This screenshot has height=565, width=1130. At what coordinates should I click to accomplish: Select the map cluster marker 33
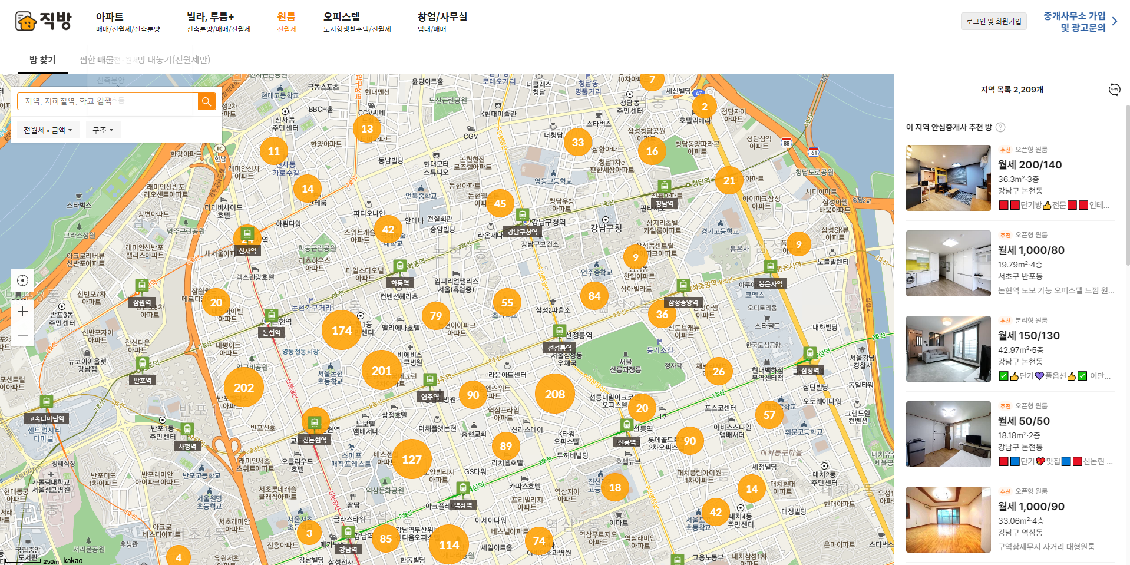pyautogui.click(x=578, y=143)
